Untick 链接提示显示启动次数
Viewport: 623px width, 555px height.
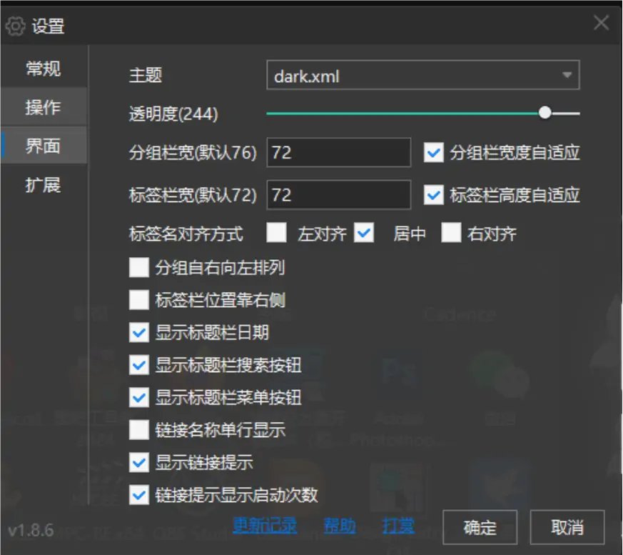click(139, 495)
